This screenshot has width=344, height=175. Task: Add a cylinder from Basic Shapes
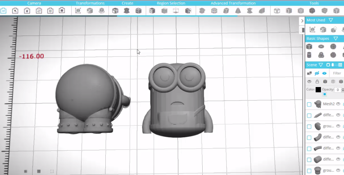309,55
